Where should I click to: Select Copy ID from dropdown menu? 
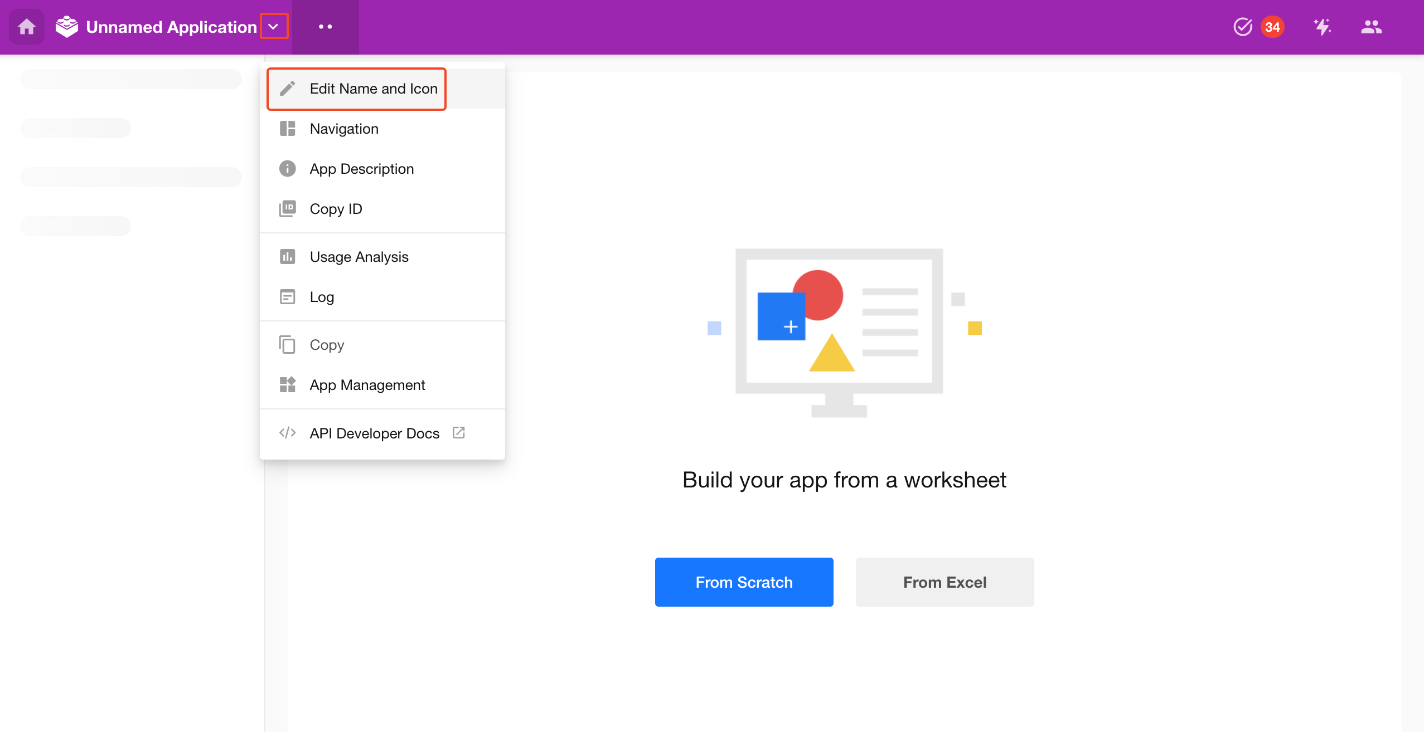(336, 209)
